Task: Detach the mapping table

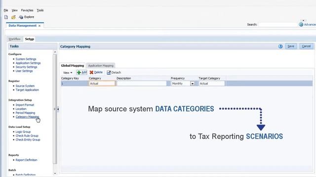Action: [114, 72]
